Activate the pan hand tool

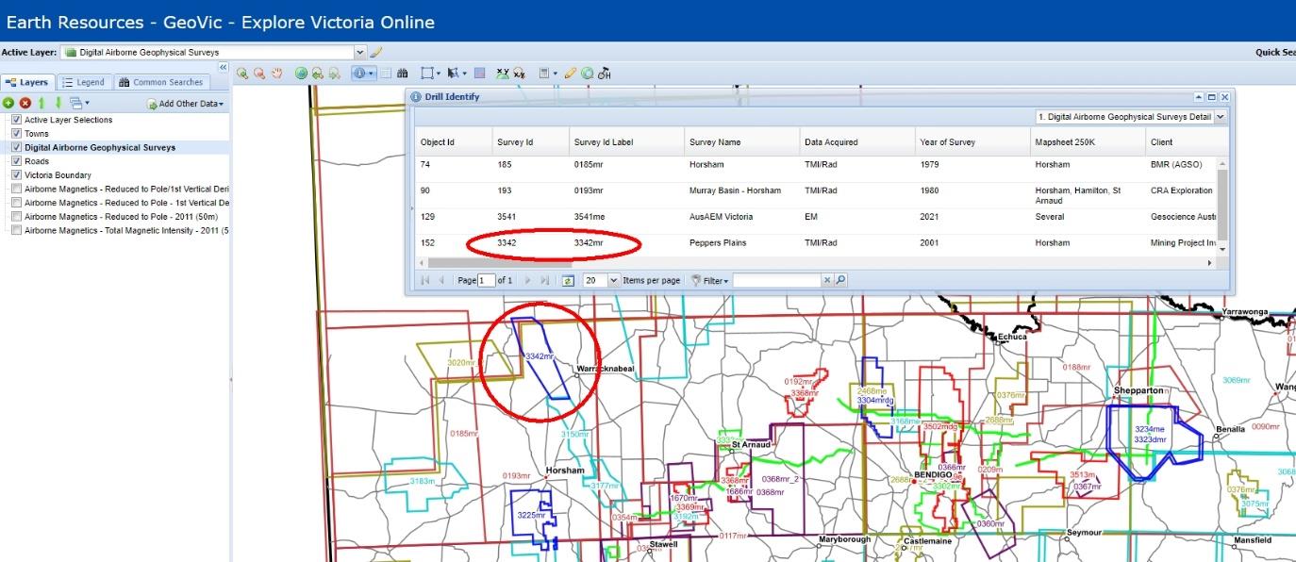(276, 73)
